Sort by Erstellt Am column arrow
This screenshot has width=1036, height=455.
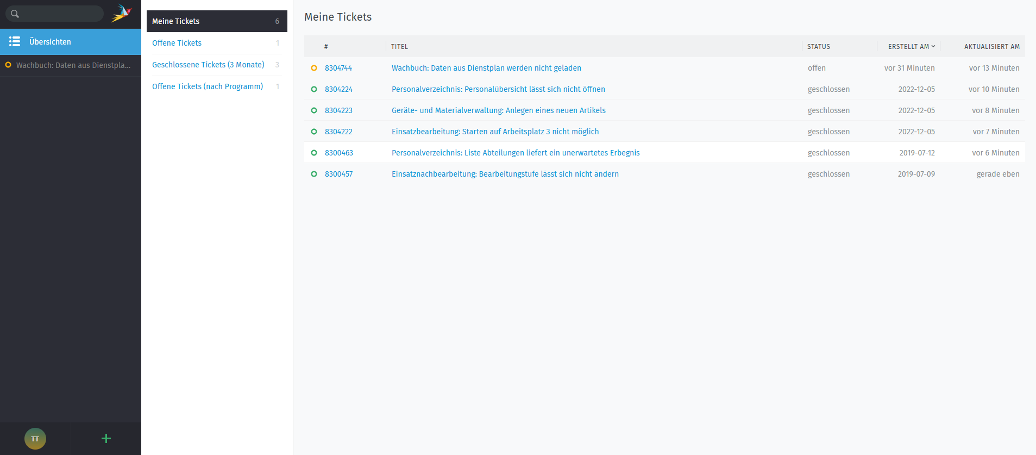click(933, 47)
